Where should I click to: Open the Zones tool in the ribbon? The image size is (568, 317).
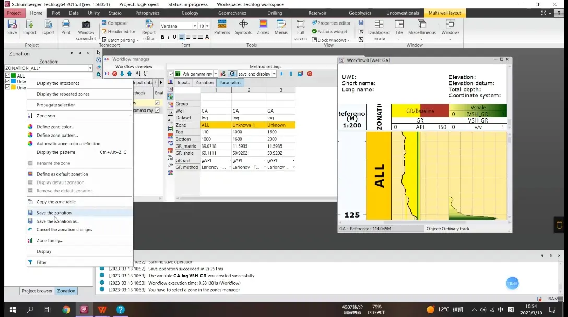[x=263, y=28]
